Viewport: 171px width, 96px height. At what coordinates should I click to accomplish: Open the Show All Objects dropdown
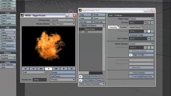(x=96, y=26)
